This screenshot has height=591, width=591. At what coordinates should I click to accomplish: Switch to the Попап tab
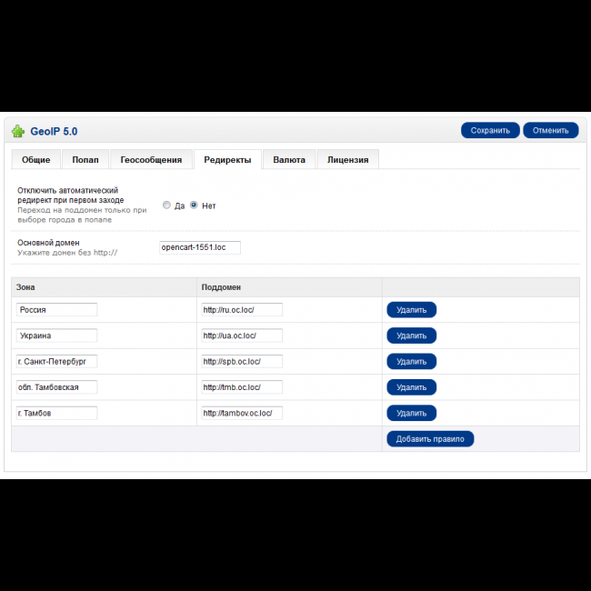[x=85, y=160]
